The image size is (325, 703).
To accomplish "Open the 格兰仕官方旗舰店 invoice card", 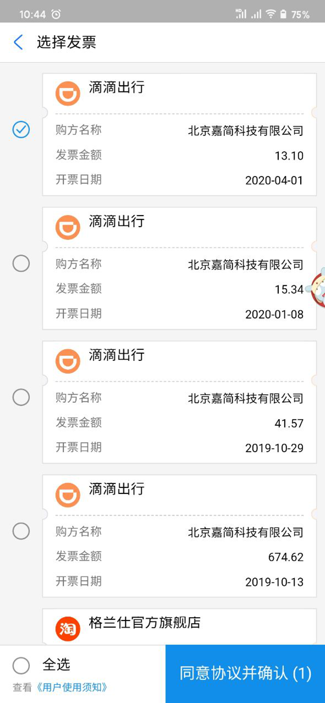I will [x=179, y=627].
